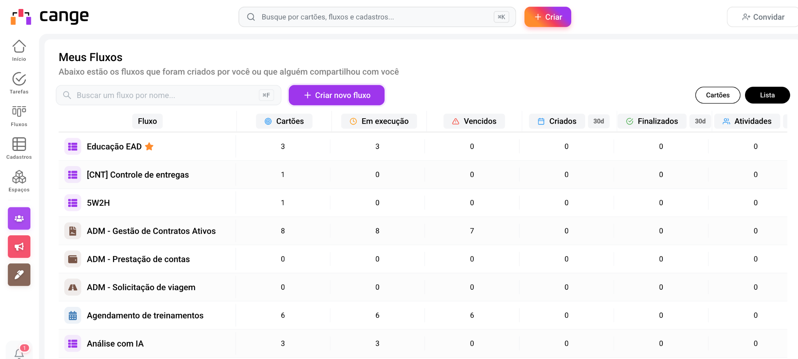Switch to the Lista view
Viewport: 798px width, 359px height.
(767, 95)
